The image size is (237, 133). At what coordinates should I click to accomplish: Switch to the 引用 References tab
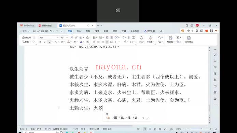tap(97, 31)
